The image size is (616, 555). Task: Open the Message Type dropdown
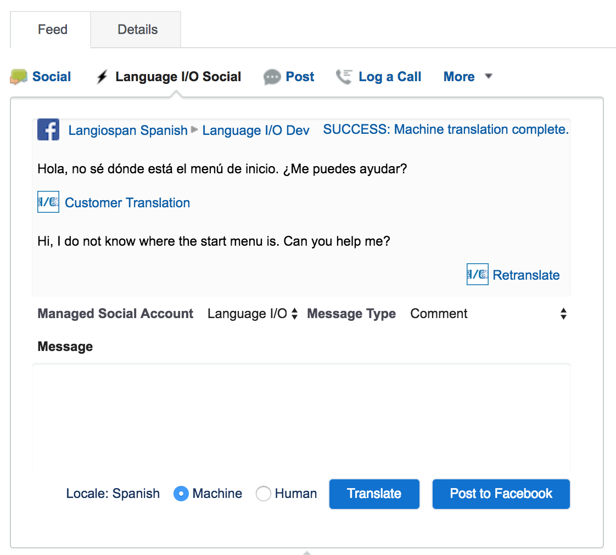489,314
